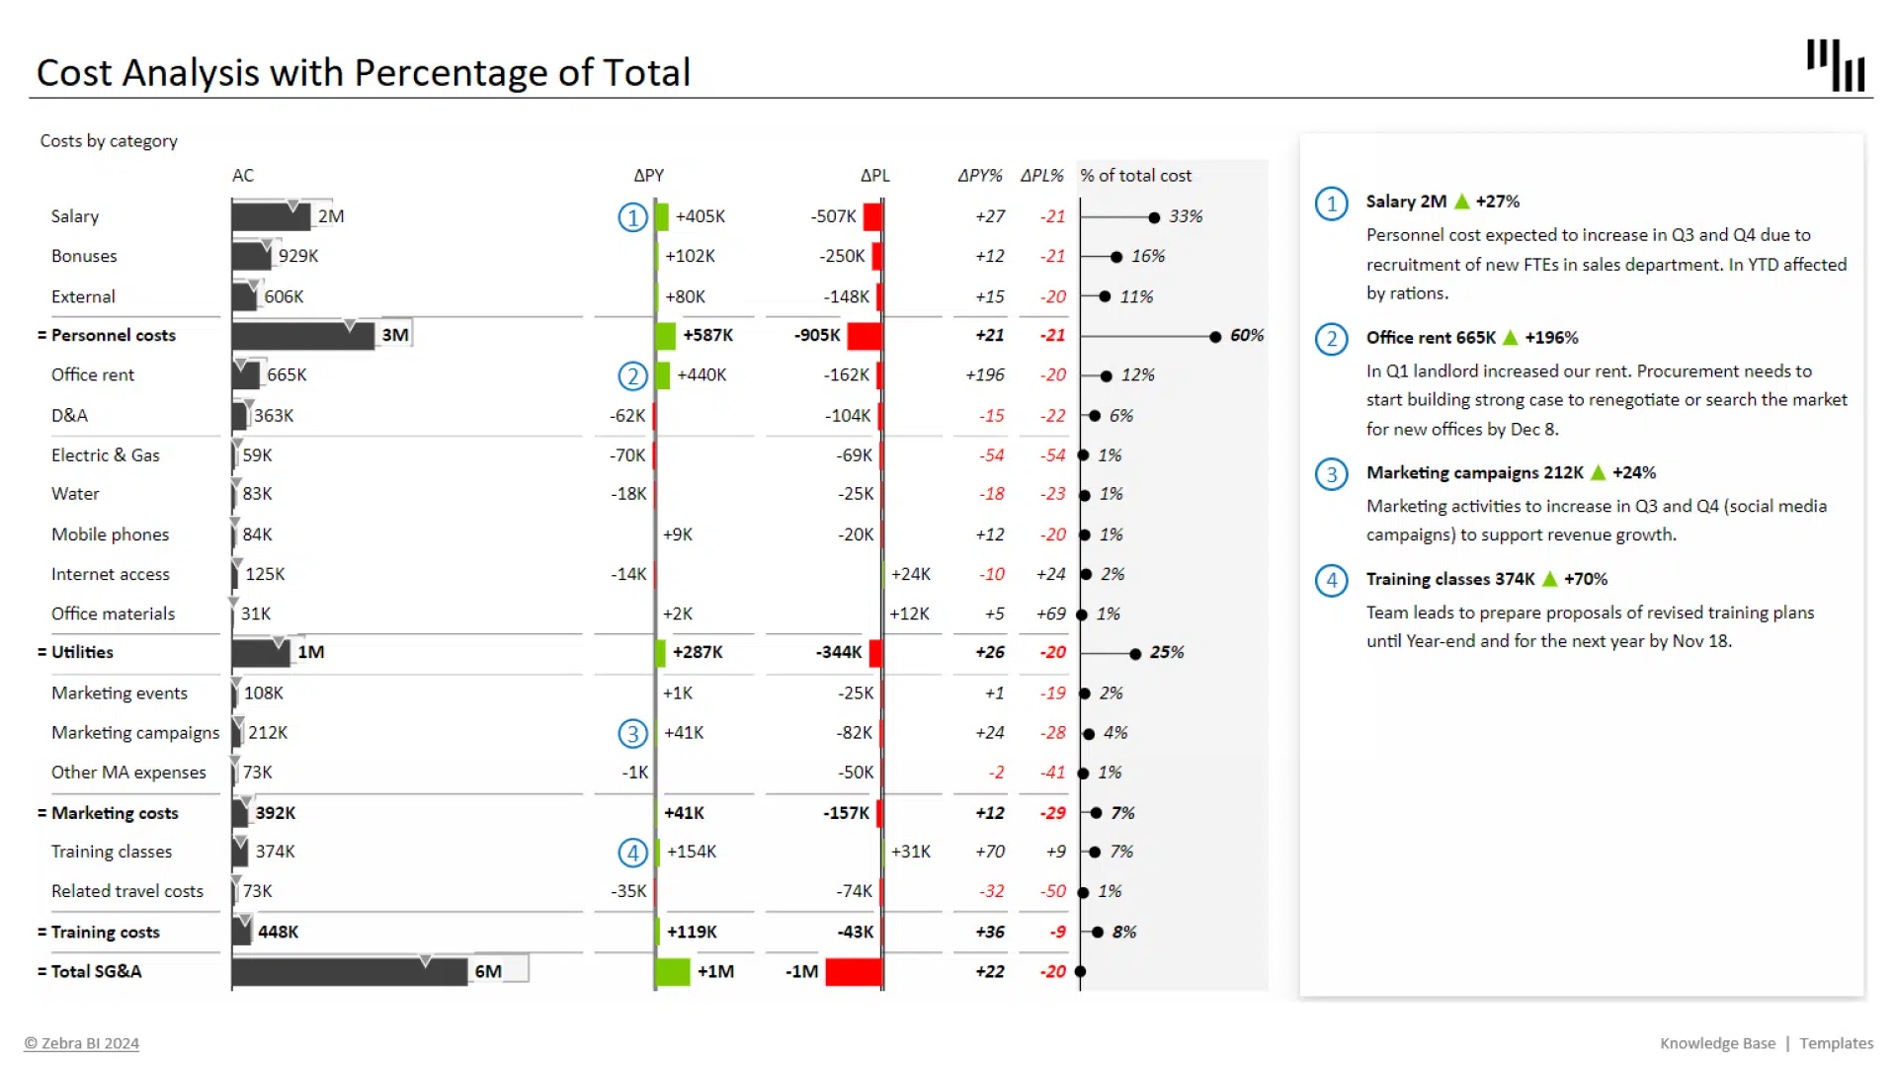Click the 60% lollipop dot for Personnel costs

point(1215,337)
